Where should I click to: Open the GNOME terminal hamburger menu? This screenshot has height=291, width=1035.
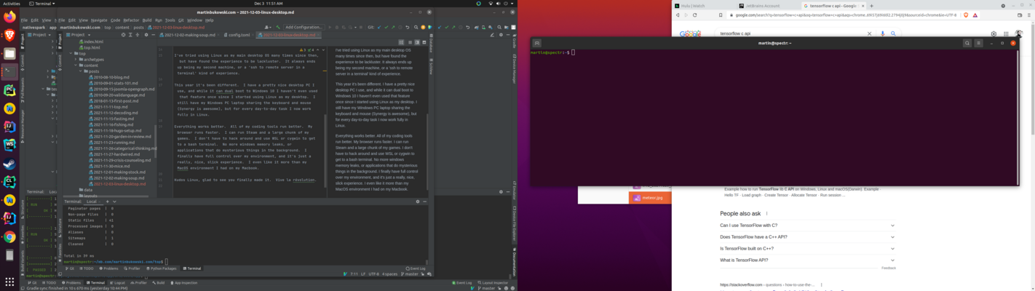[980, 43]
